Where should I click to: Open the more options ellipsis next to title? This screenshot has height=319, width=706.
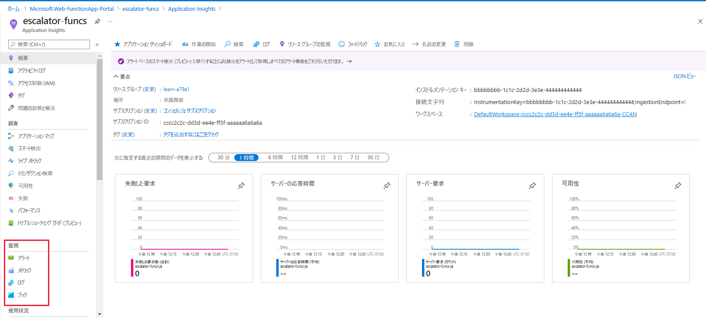pyautogui.click(x=110, y=21)
